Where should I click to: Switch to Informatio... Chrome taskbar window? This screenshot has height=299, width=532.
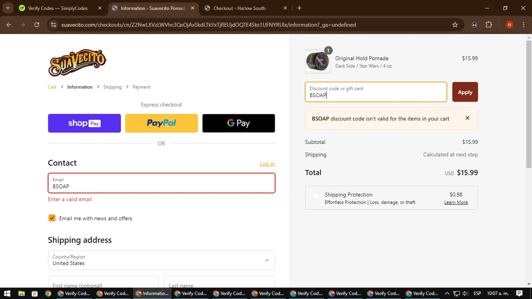(153, 293)
